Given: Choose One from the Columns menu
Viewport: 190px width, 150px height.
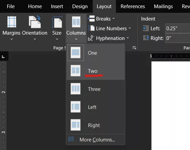Looking at the screenshot, I should (96, 53).
